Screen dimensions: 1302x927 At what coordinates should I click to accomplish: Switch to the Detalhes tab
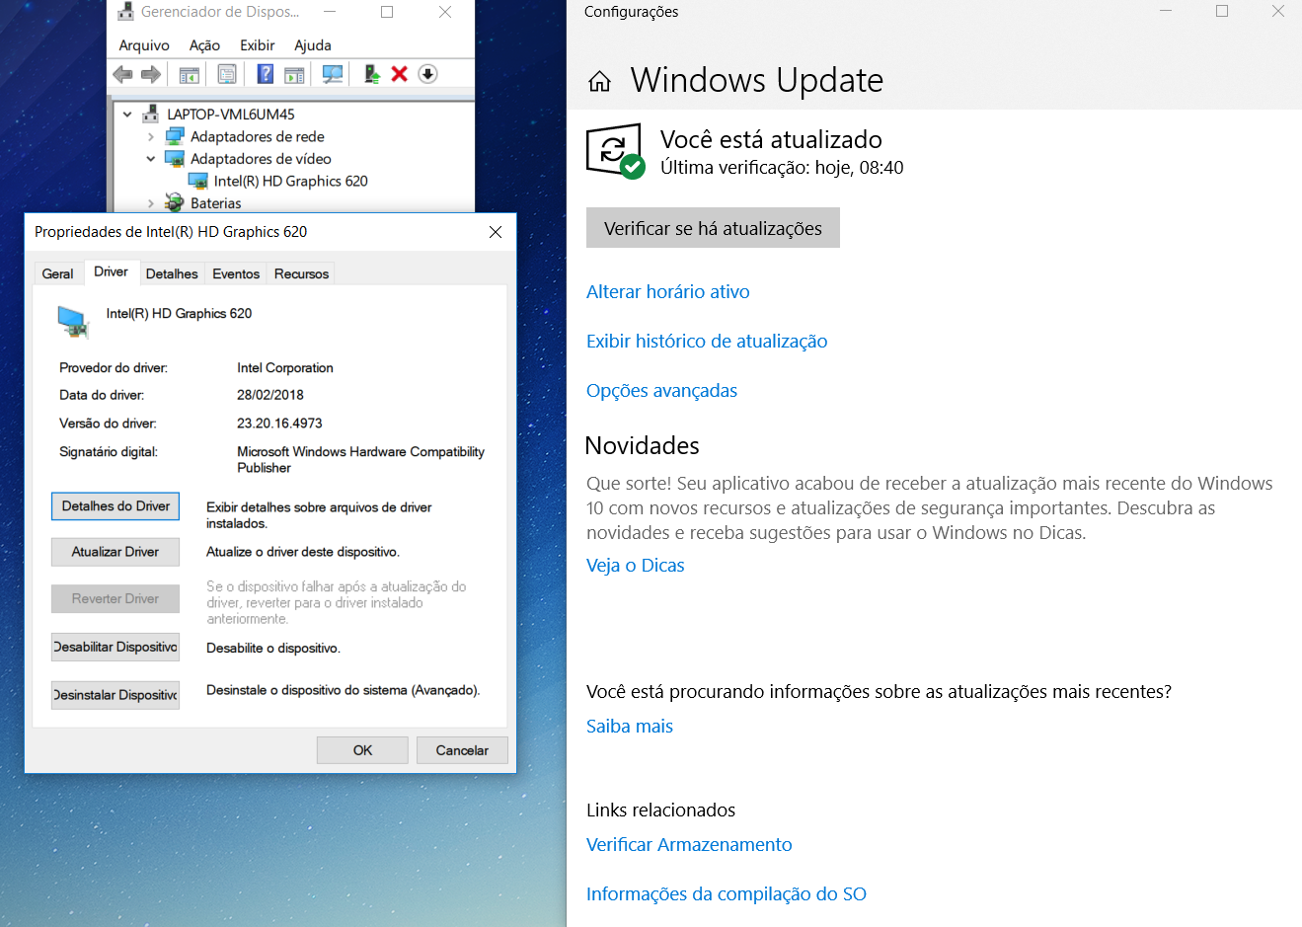coord(172,273)
